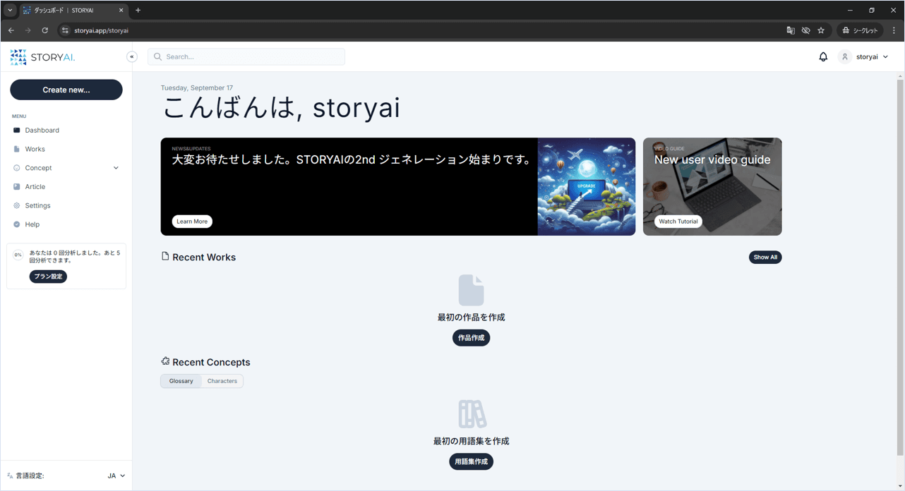
Task: Click the 最初の作品を作成 text
Action: click(471, 317)
